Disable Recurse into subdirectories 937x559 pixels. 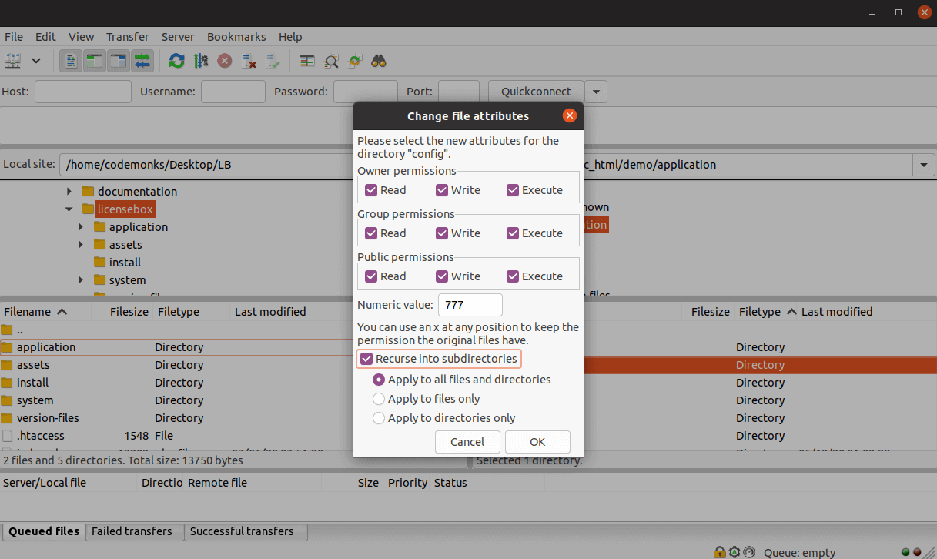pos(368,359)
